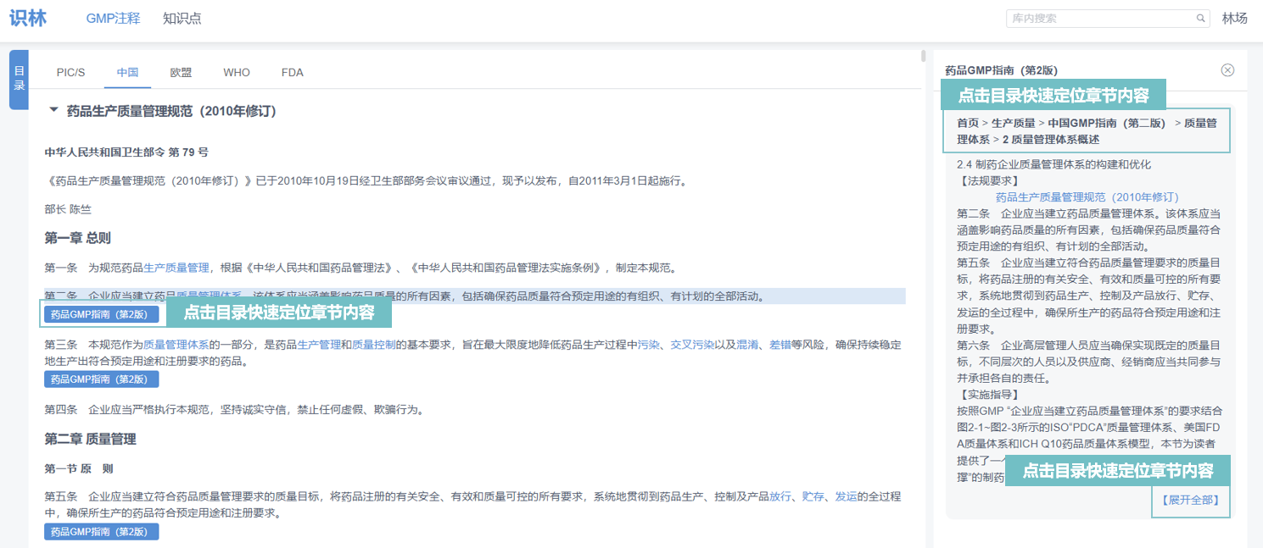Image resolution: width=1263 pixels, height=548 pixels.
Task: Open the 交叉污染 link in 第三条
Action: [x=692, y=345]
